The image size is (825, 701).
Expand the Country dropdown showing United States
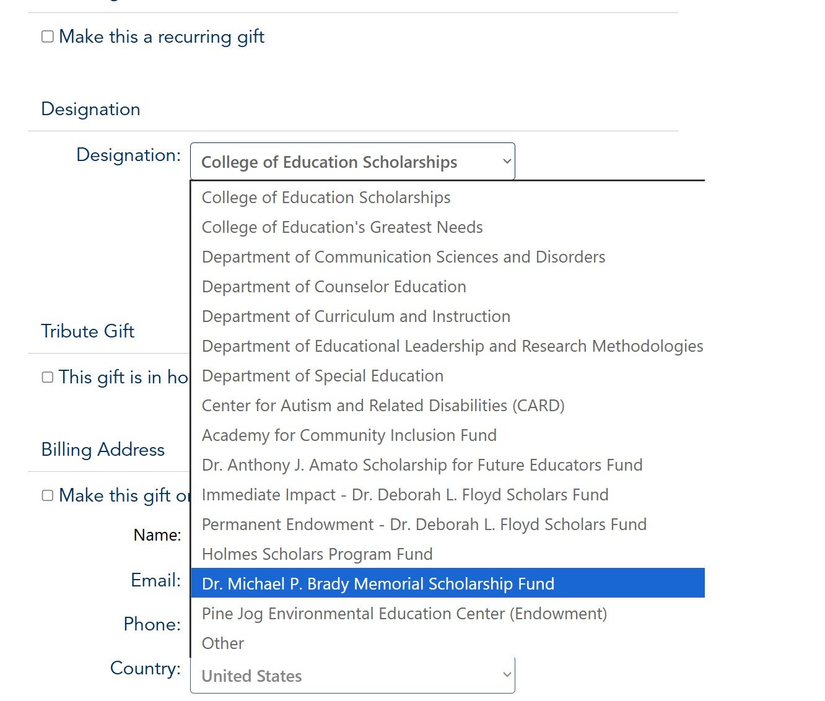click(352, 676)
